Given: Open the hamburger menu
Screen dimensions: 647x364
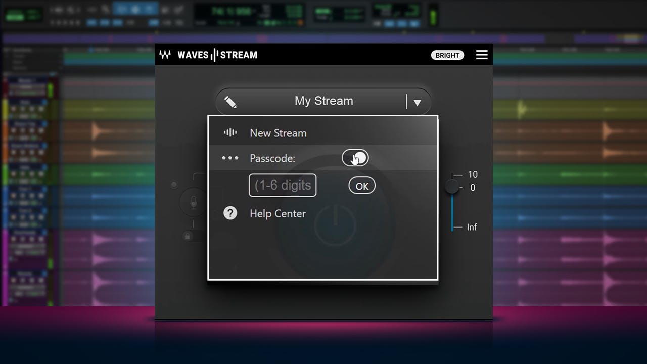Looking at the screenshot, I should coord(482,55).
